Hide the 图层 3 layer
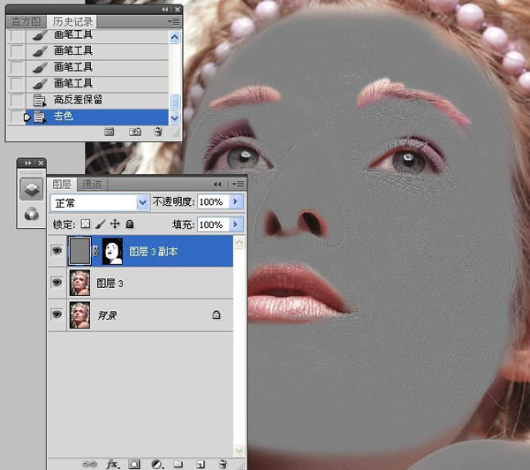The image size is (530, 470). [57, 283]
